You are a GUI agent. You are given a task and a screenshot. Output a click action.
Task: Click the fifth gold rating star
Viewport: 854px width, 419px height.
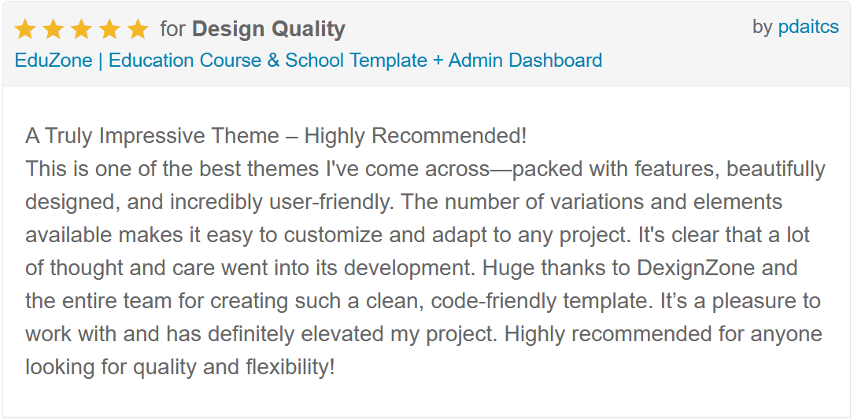point(138,29)
